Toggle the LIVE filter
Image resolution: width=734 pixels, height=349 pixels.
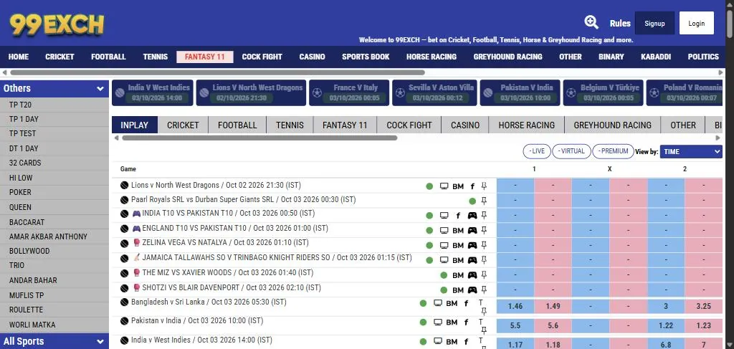click(536, 151)
